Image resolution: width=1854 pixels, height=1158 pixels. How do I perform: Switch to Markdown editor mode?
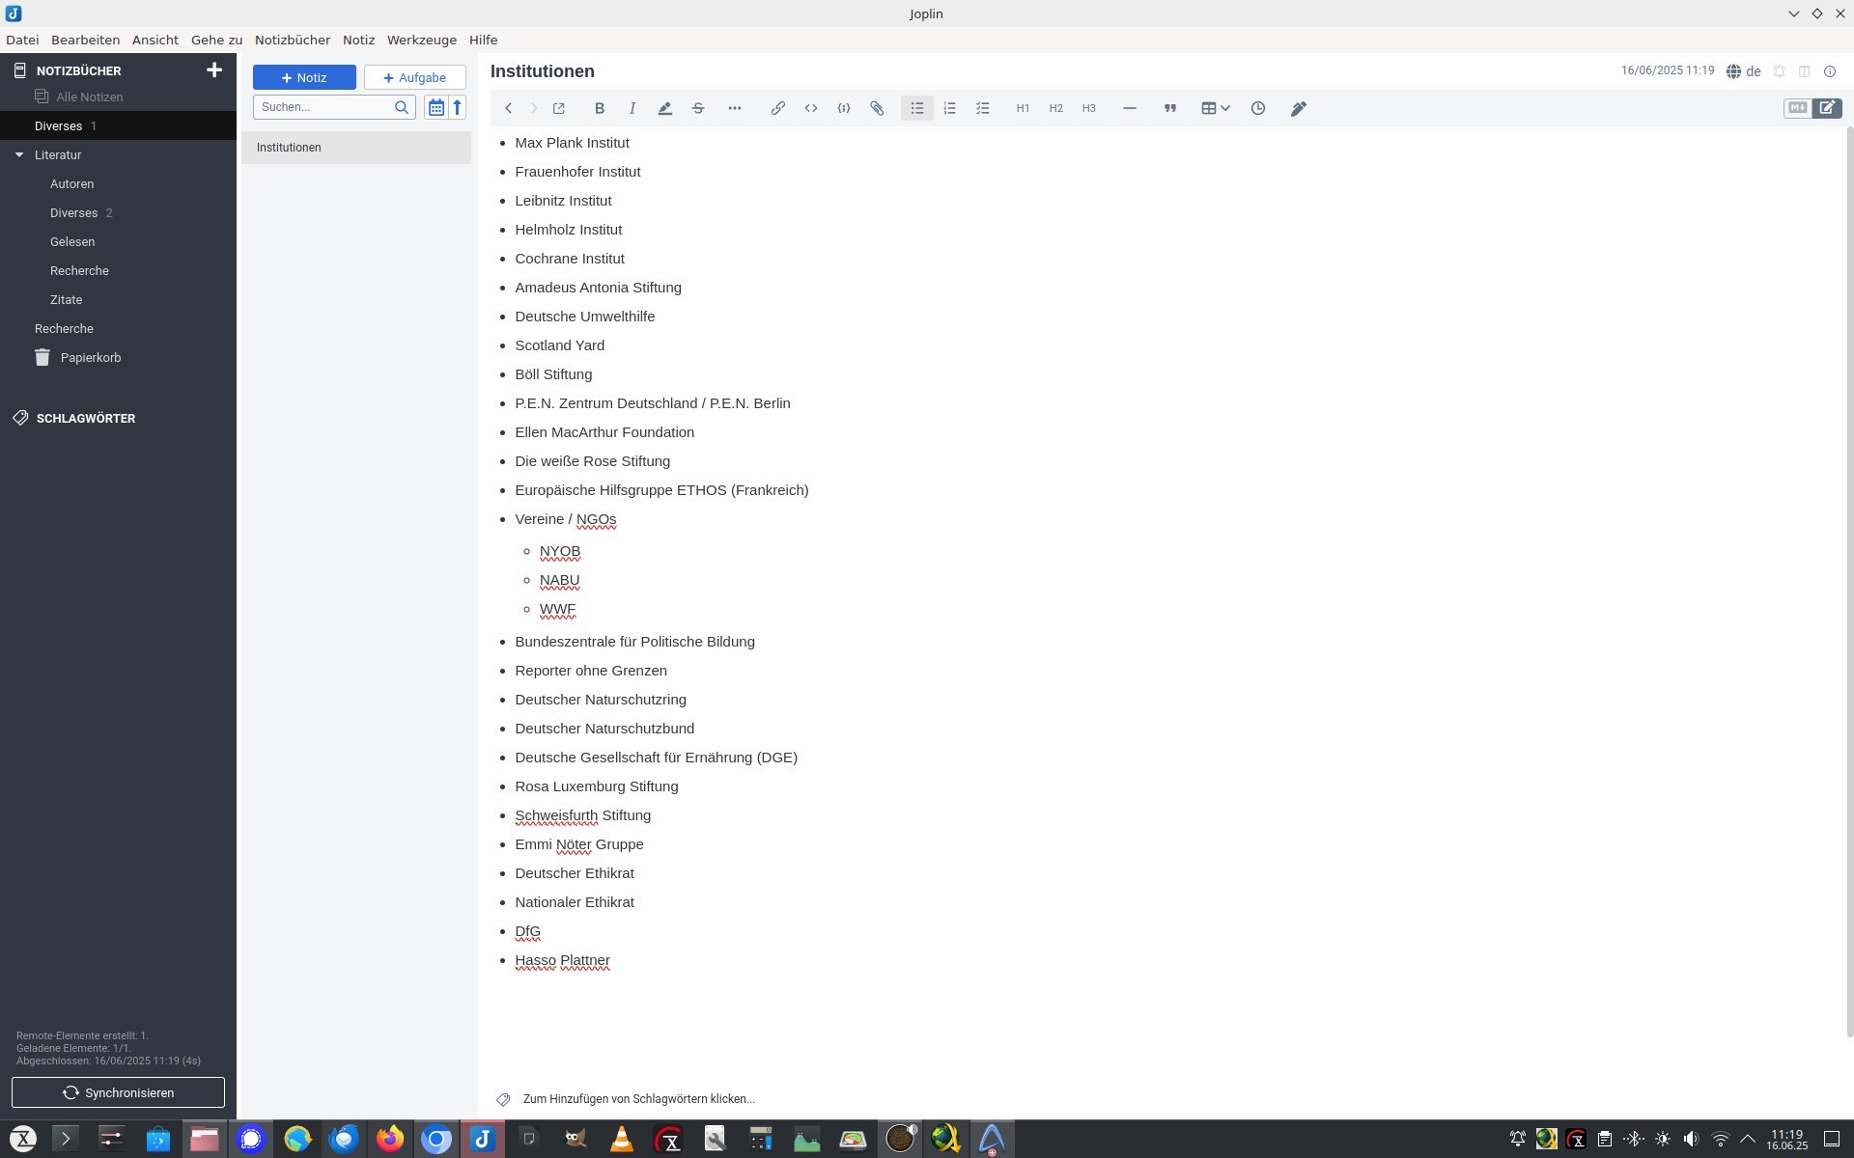pyautogui.click(x=1797, y=108)
